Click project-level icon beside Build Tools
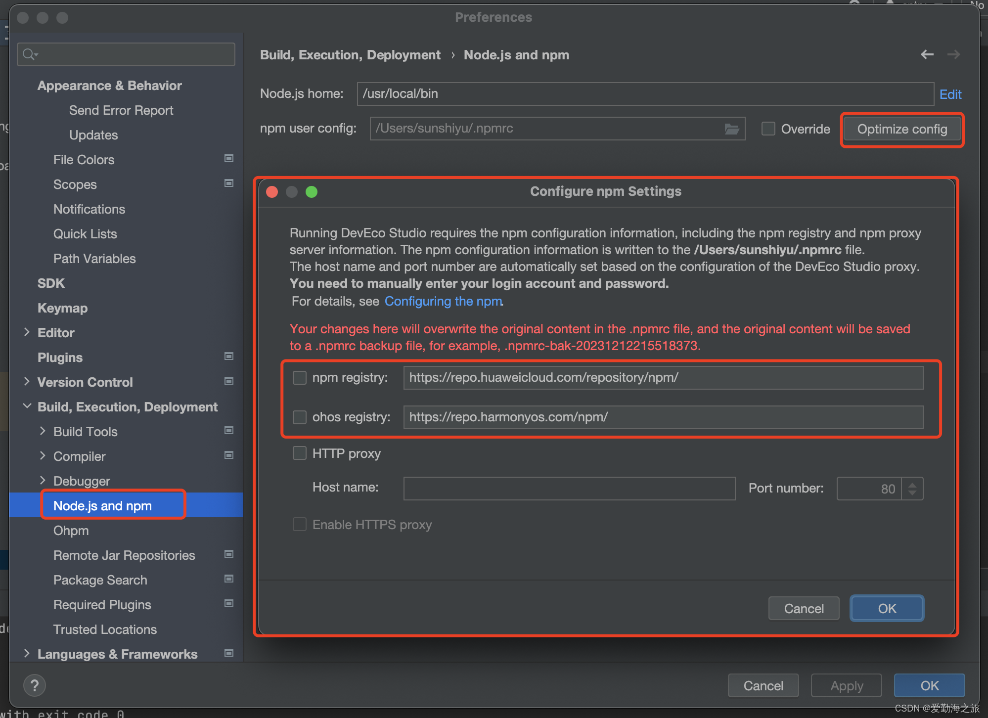The image size is (988, 718). click(229, 430)
